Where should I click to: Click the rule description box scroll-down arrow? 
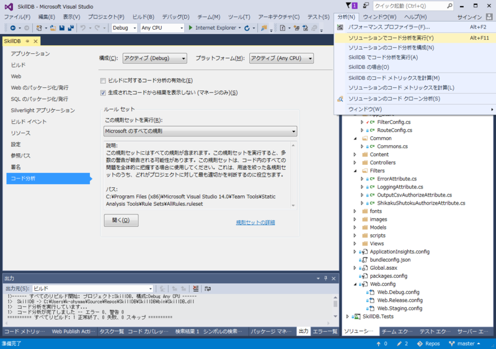pos(293,205)
